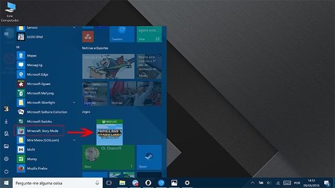Open the volume icon in system tray
335x188 pixels.
tap(269, 183)
